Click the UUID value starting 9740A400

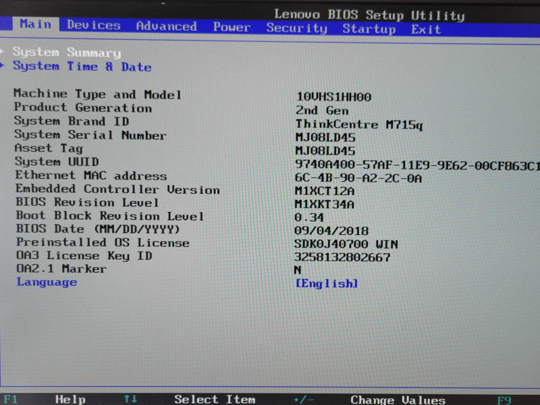[417, 165]
